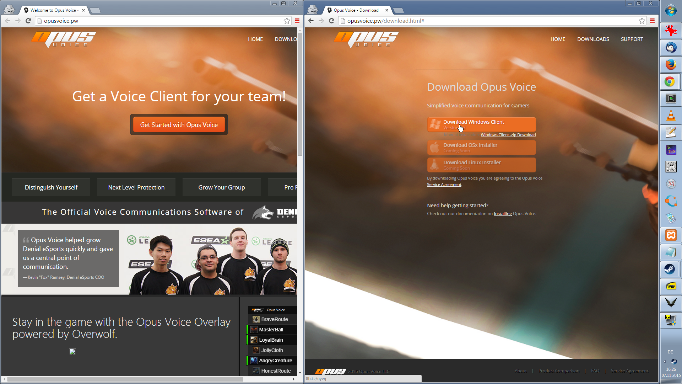This screenshot has width=682, height=384.
Task: Open XAMPP from the taskbar
Action: (671, 235)
